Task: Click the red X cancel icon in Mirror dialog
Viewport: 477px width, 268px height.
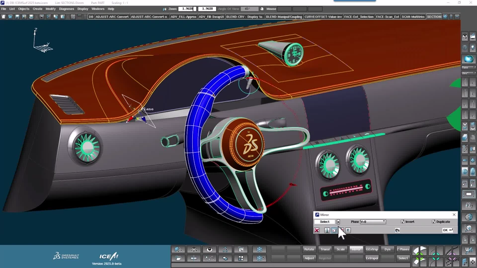Action: 317,230
